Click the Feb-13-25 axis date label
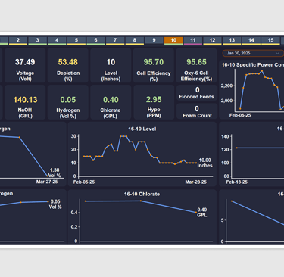 [237, 182]
